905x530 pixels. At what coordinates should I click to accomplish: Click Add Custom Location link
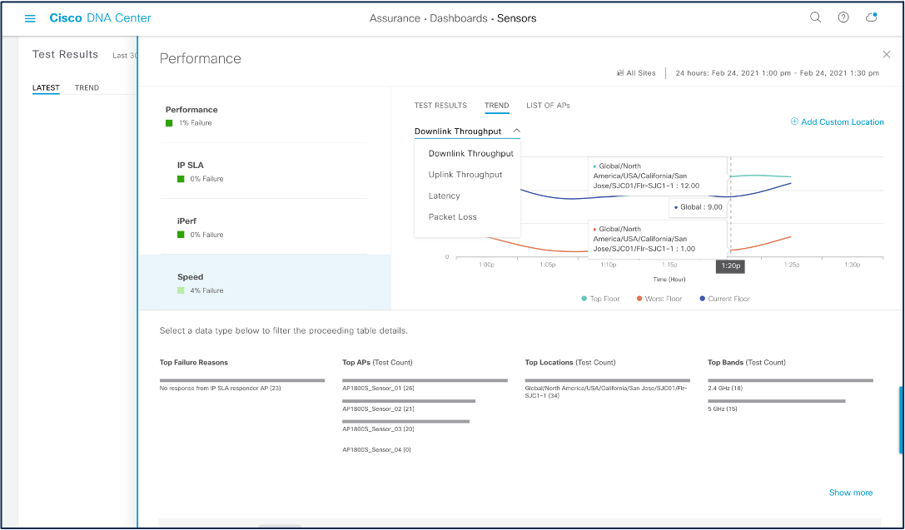842,121
